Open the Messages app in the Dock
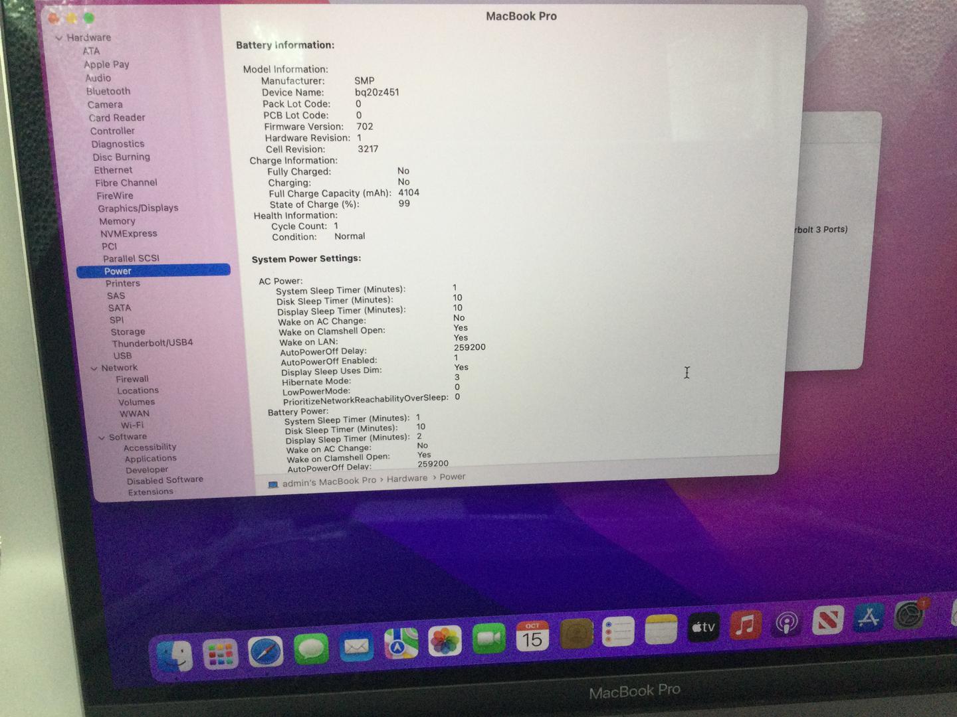Image resolution: width=957 pixels, height=717 pixels. pos(310,649)
